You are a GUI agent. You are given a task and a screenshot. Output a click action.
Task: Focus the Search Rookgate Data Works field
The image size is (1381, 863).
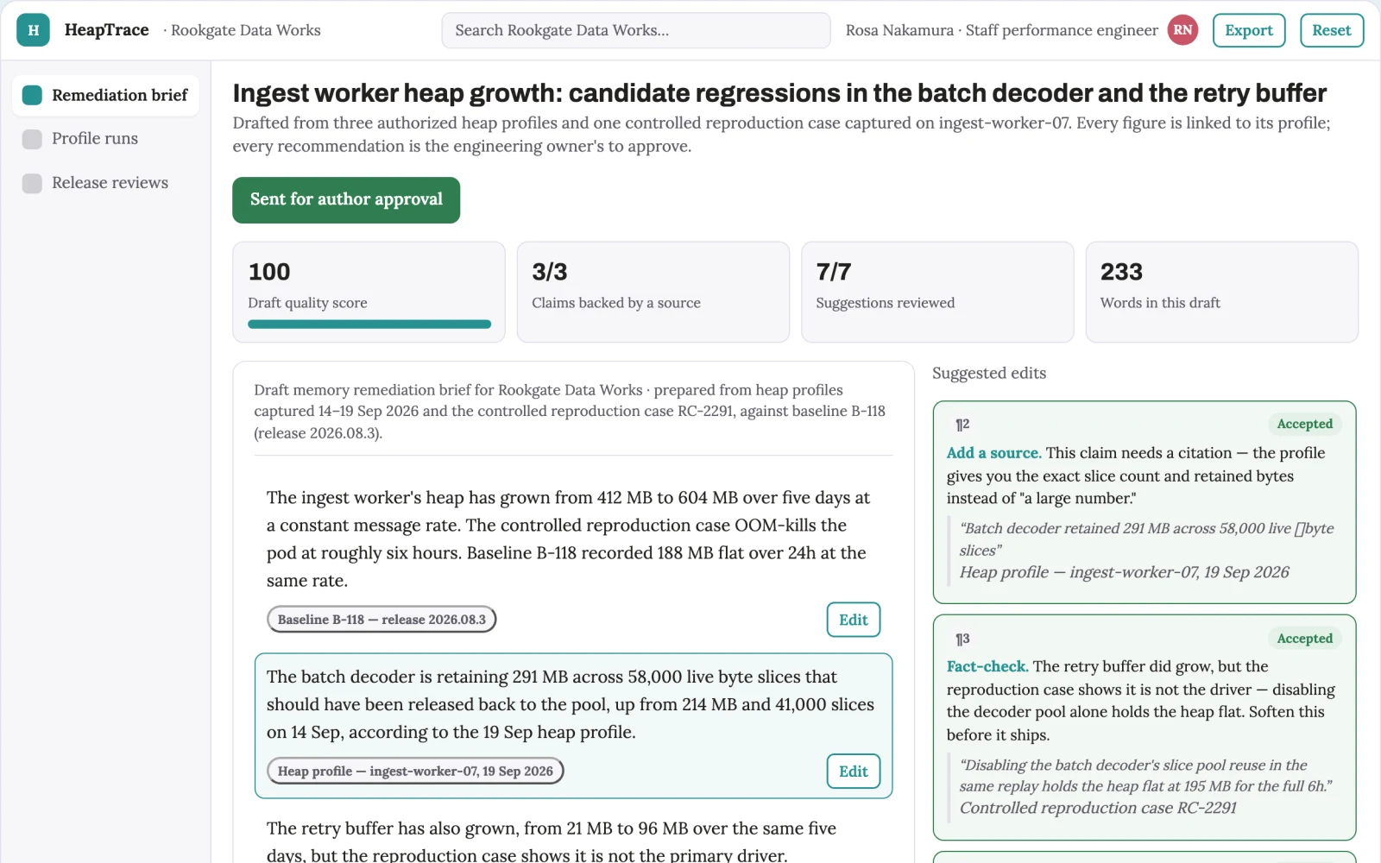pyautogui.click(x=636, y=30)
